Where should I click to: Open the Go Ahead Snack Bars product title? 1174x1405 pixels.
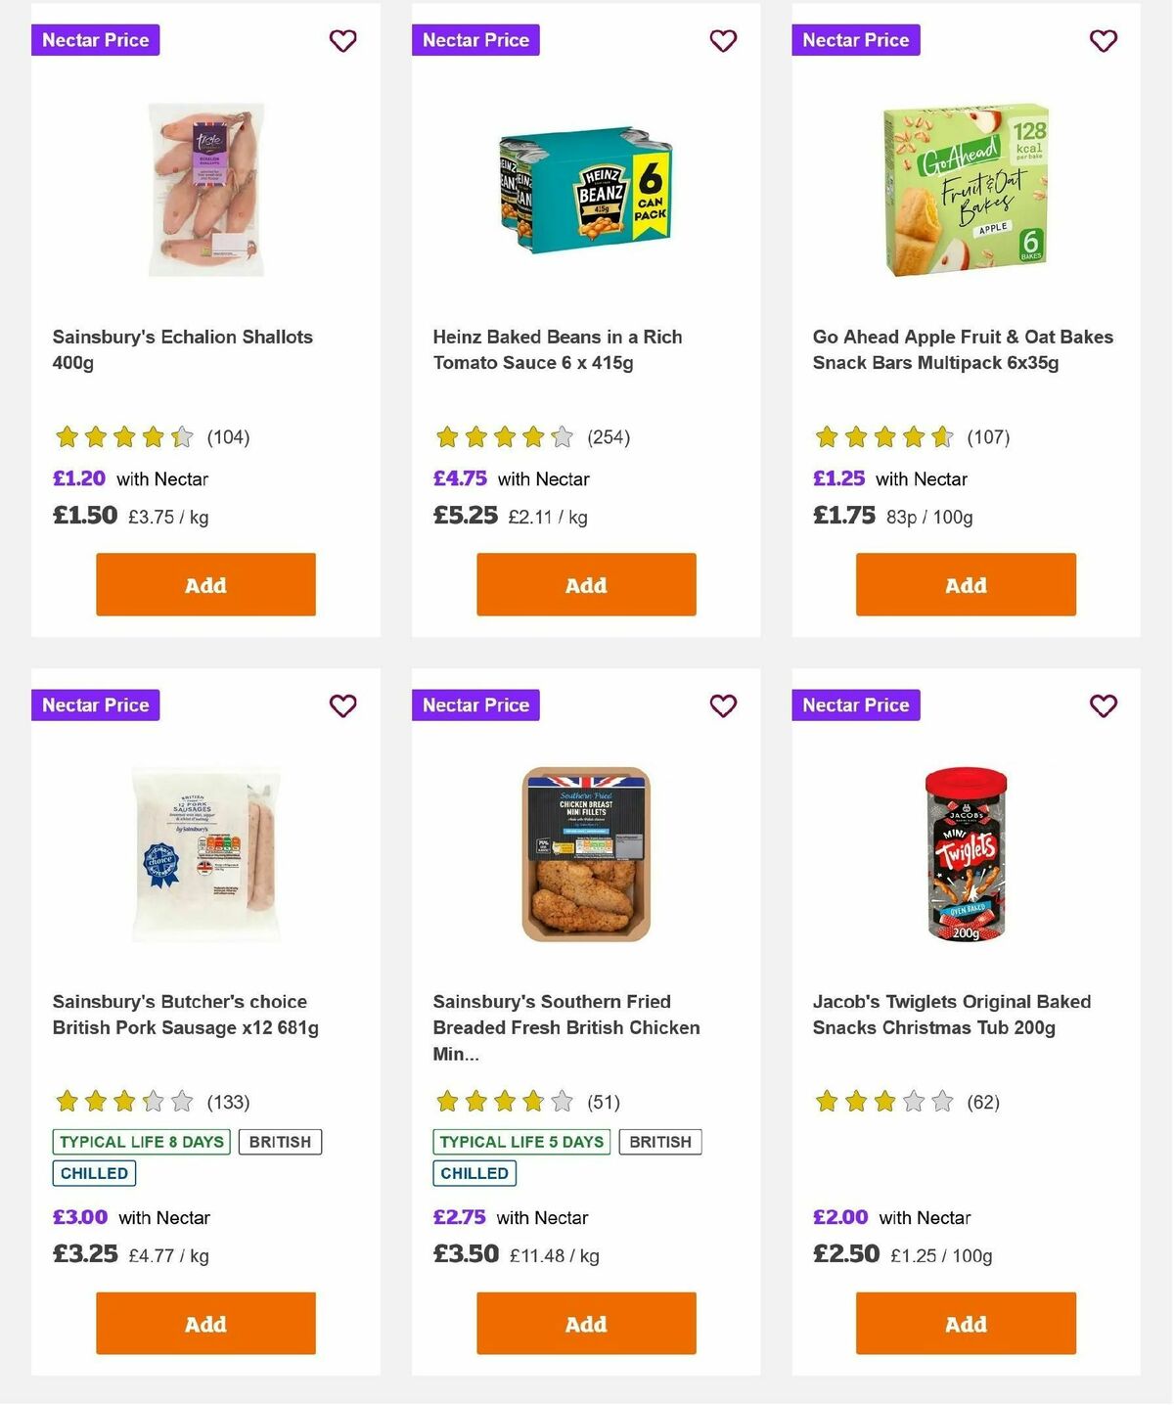(x=963, y=349)
